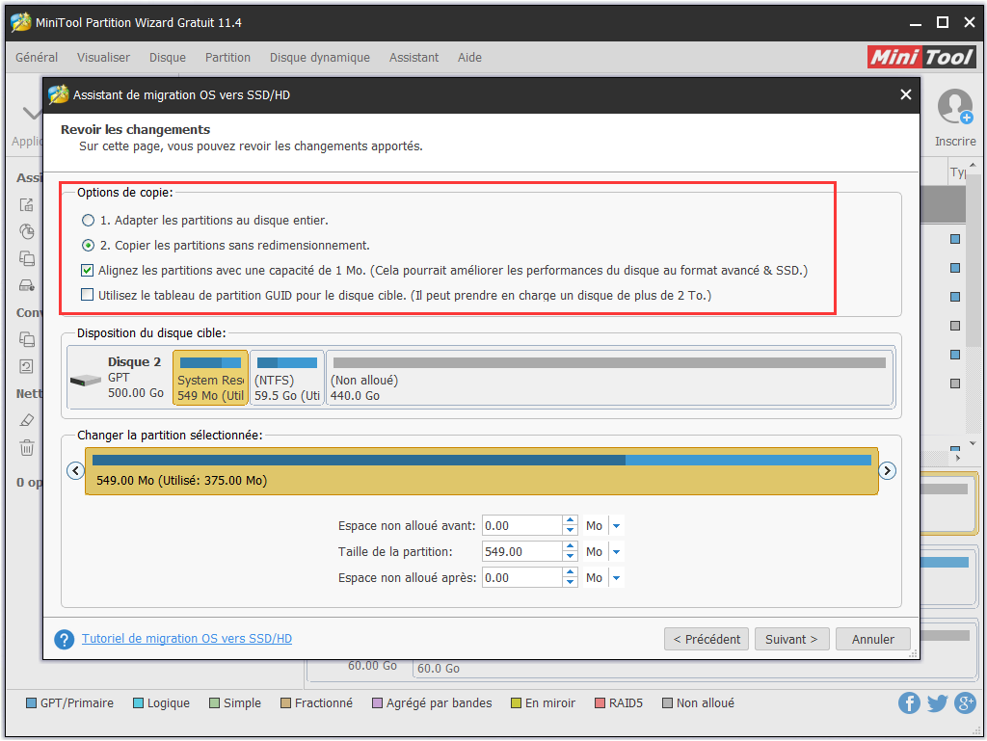Click left arrow handle of partition slider
Image resolution: width=987 pixels, height=741 pixels.
point(75,470)
